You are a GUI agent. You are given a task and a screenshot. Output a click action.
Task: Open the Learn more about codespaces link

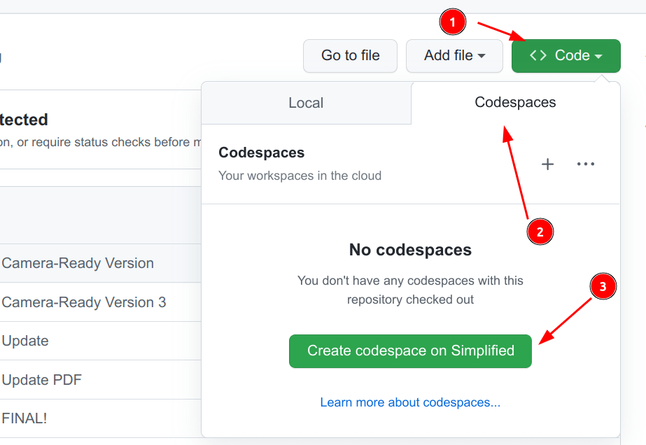click(410, 402)
